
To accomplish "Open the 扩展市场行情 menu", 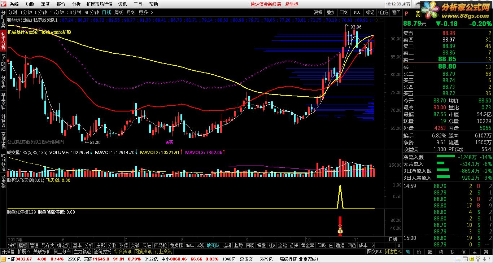I will (x=99, y=4).
